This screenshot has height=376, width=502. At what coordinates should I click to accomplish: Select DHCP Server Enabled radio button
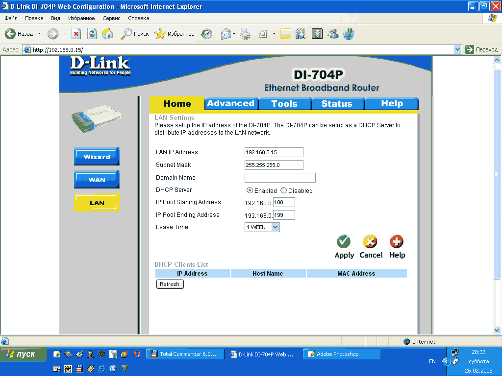click(250, 190)
